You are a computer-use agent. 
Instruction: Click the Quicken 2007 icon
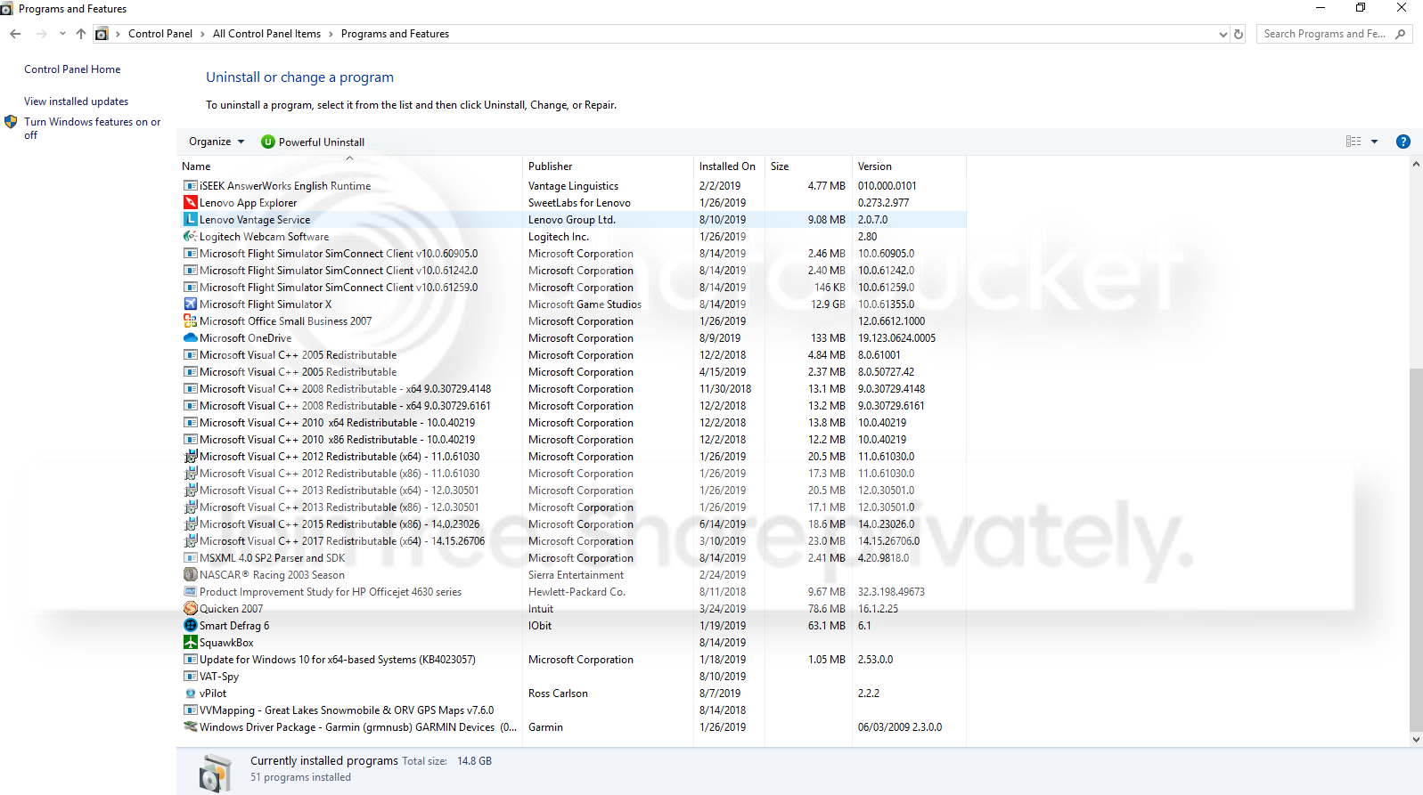tap(190, 609)
